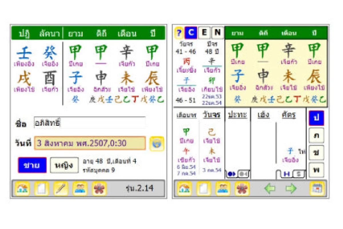This screenshot has height=229, width=343.
Task: Click the version text รุ่น.2.14
Action: click(139, 188)
